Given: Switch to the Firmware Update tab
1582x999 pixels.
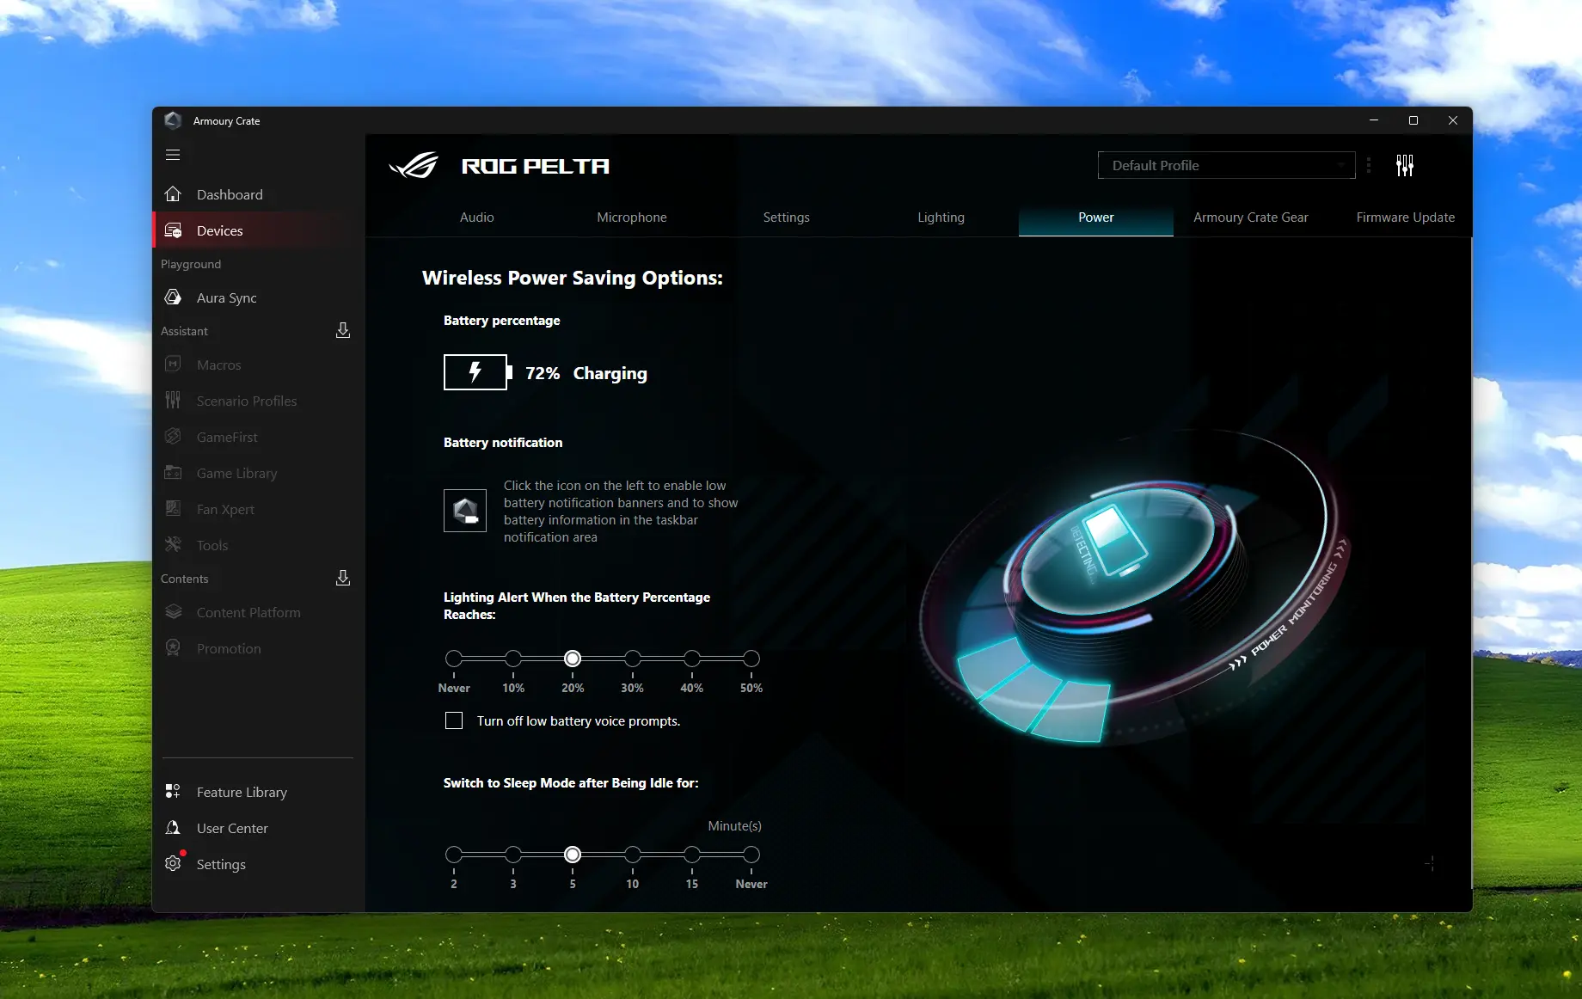Looking at the screenshot, I should [x=1405, y=218].
